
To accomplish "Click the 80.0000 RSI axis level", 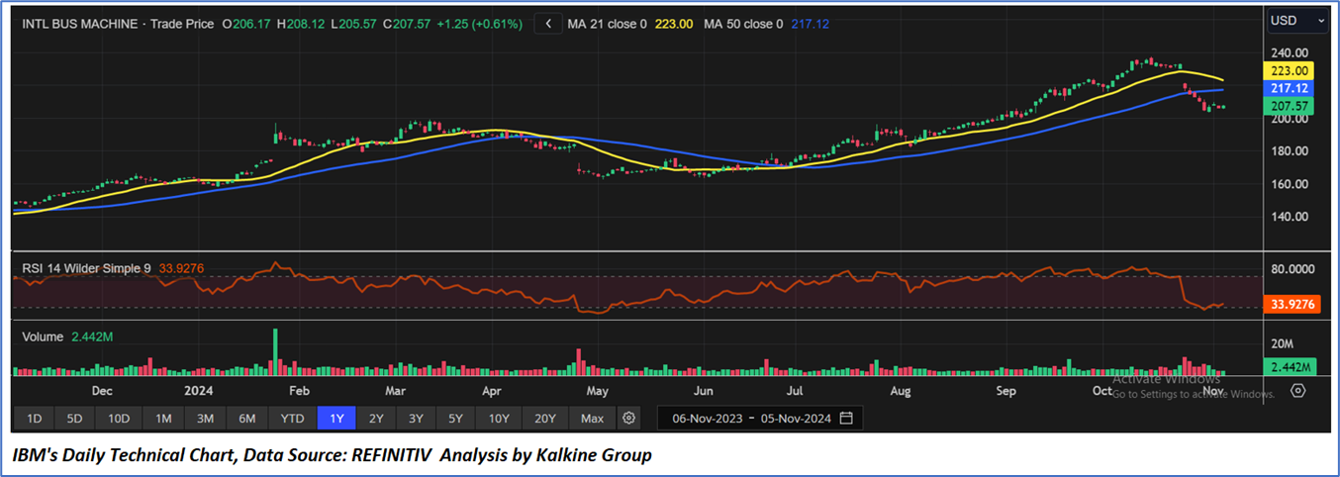I will (x=1292, y=267).
